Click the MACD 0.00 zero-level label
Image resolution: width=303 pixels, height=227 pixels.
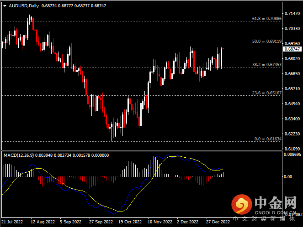coord(288,176)
